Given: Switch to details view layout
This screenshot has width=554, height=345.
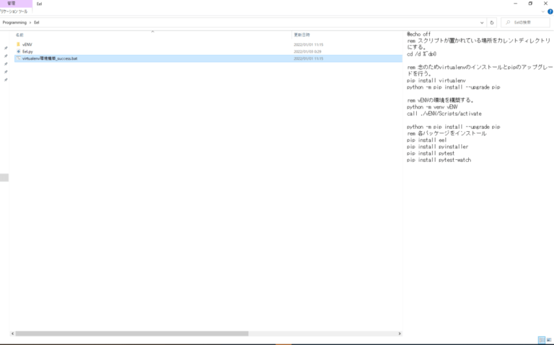Looking at the screenshot, I should pyautogui.click(x=541, y=340).
